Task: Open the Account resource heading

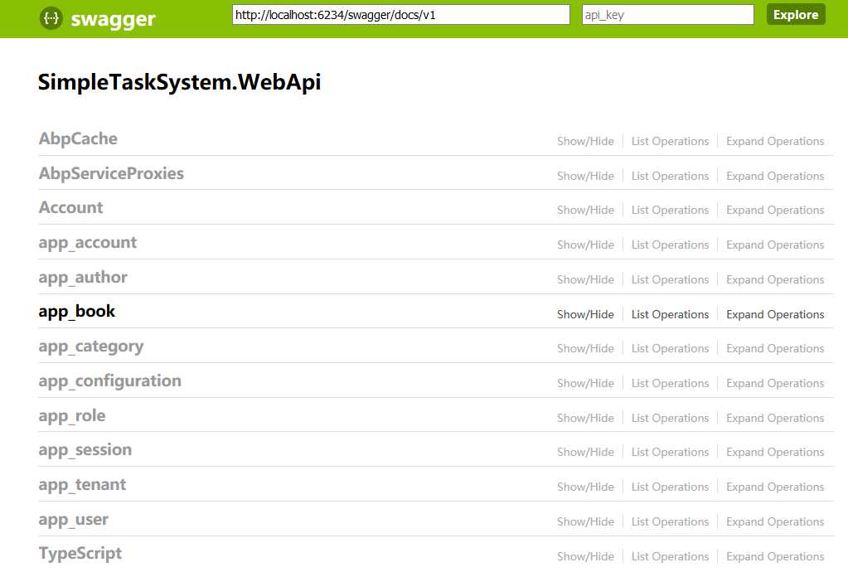Action: coord(70,207)
